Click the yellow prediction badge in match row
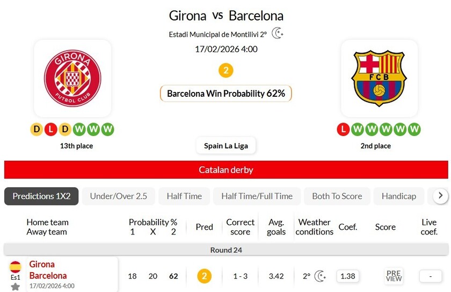The height and width of the screenshot is (292, 451). tap(204, 276)
